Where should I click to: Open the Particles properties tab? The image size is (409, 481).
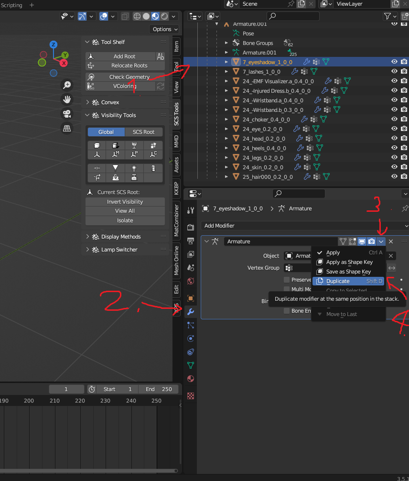(x=190, y=325)
